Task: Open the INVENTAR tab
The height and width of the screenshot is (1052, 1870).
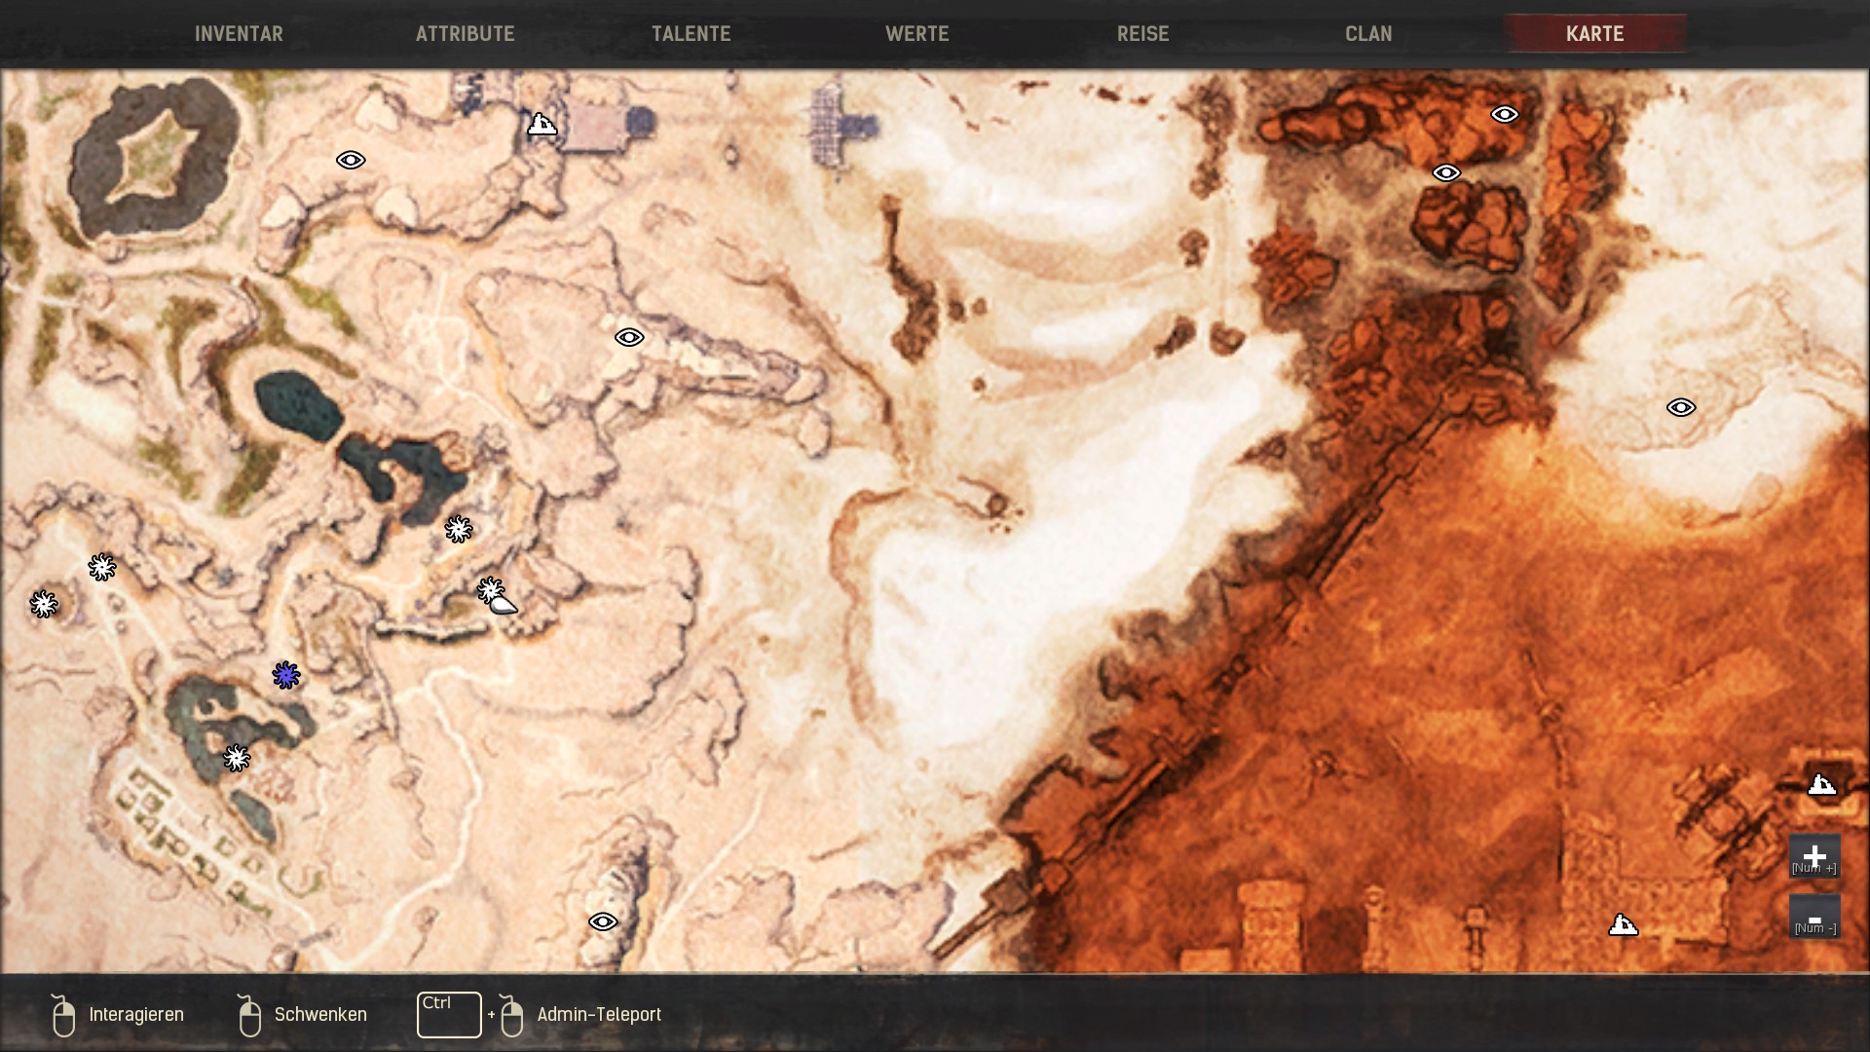Action: [239, 34]
